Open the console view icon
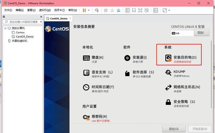215x133 pixels. pyautogui.click(x=155, y=10)
